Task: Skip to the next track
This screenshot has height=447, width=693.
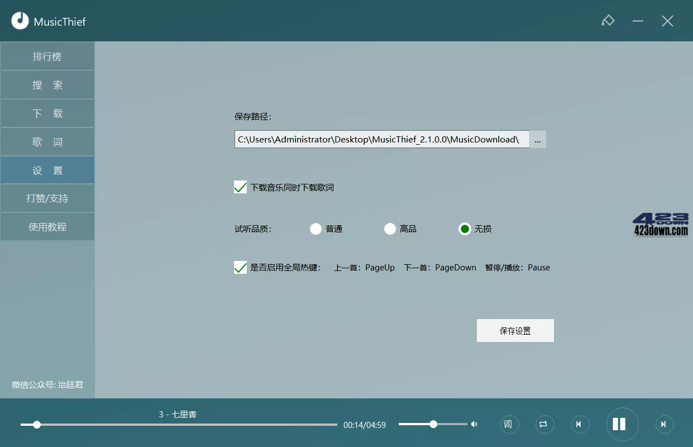Action: click(664, 424)
